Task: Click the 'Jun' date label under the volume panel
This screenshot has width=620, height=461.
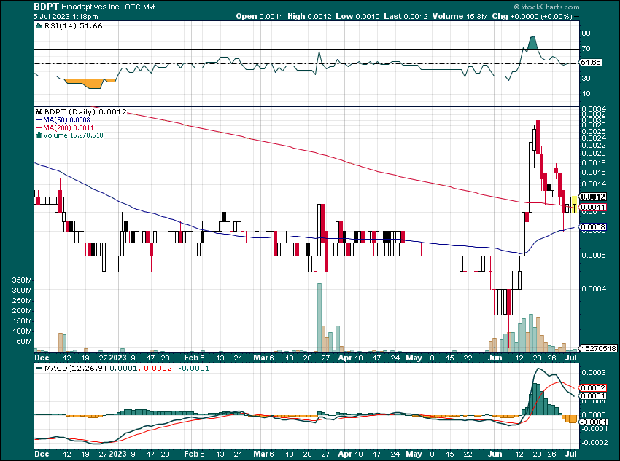Action: [495, 358]
